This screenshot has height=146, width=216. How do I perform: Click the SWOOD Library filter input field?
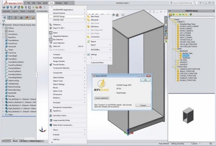193,17
